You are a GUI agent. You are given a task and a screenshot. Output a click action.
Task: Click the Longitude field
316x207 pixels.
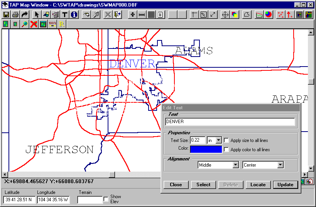tap(53, 200)
